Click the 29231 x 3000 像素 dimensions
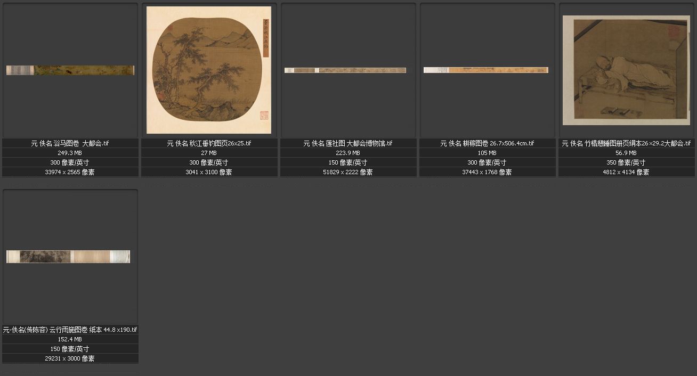Image resolution: width=697 pixels, height=376 pixels. pyautogui.click(x=70, y=358)
